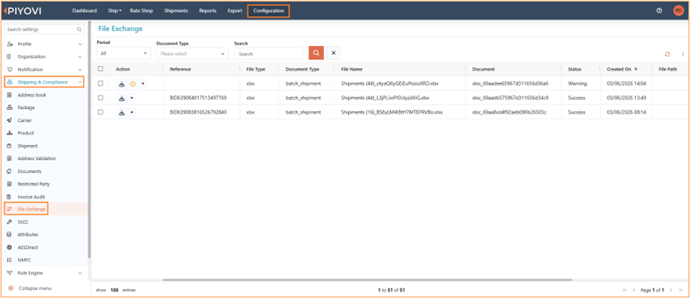
Task: Open Reports in top navigation
Action: [x=208, y=11]
